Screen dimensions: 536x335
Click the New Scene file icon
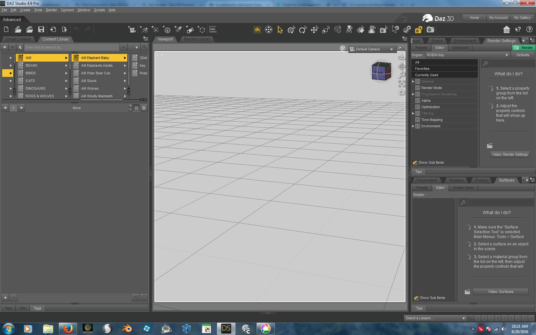pos(6,30)
